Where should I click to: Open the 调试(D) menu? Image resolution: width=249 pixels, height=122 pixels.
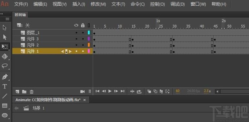click(x=177, y=4)
